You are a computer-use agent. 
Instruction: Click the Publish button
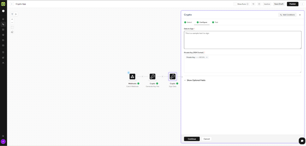coord(293,4)
